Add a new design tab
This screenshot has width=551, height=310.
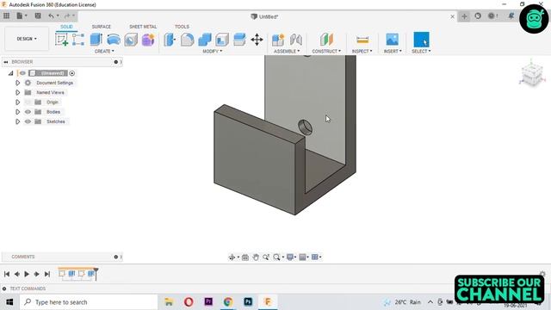point(465,16)
